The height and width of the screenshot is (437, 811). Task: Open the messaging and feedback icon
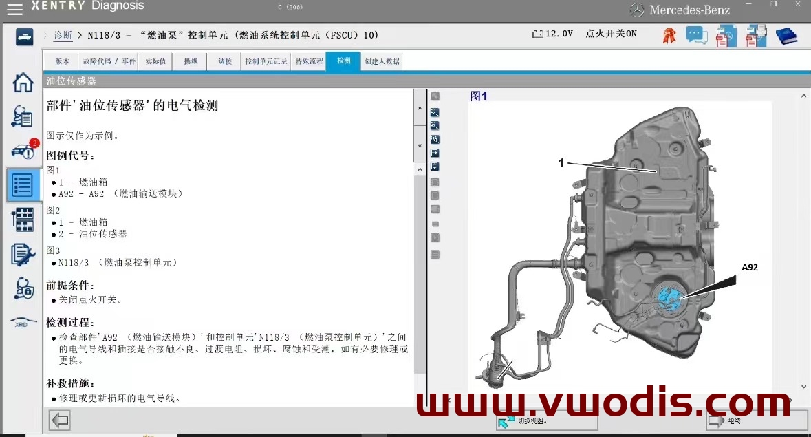[x=696, y=35]
